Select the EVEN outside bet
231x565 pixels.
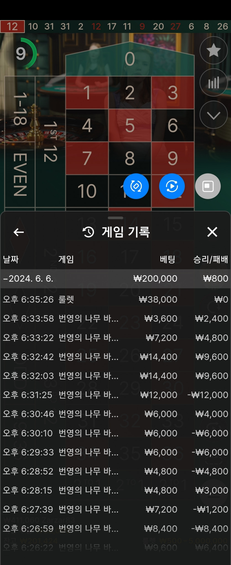(x=20, y=175)
